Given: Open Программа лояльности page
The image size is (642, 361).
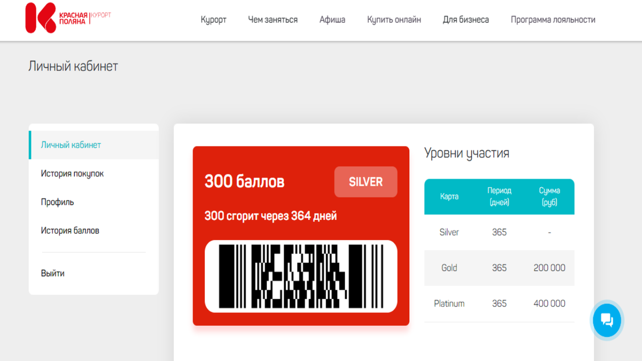Looking at the screenshot, I should pyautogui.click(x=553, y=20).
